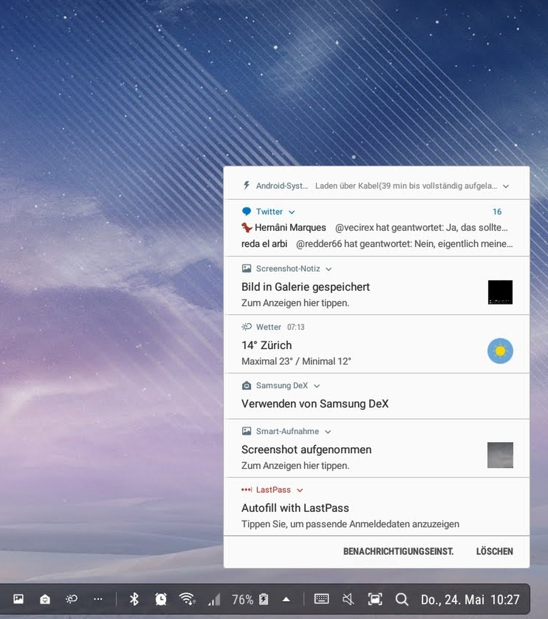
Task: Open reda el arbi Twitter reply
Action: point(377,244)
